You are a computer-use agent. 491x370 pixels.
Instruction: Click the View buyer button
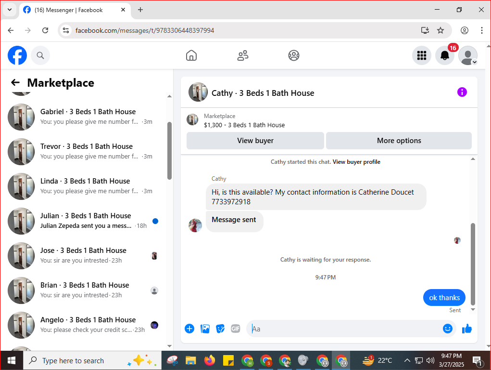pyautogui.click(x=255, y=141)
